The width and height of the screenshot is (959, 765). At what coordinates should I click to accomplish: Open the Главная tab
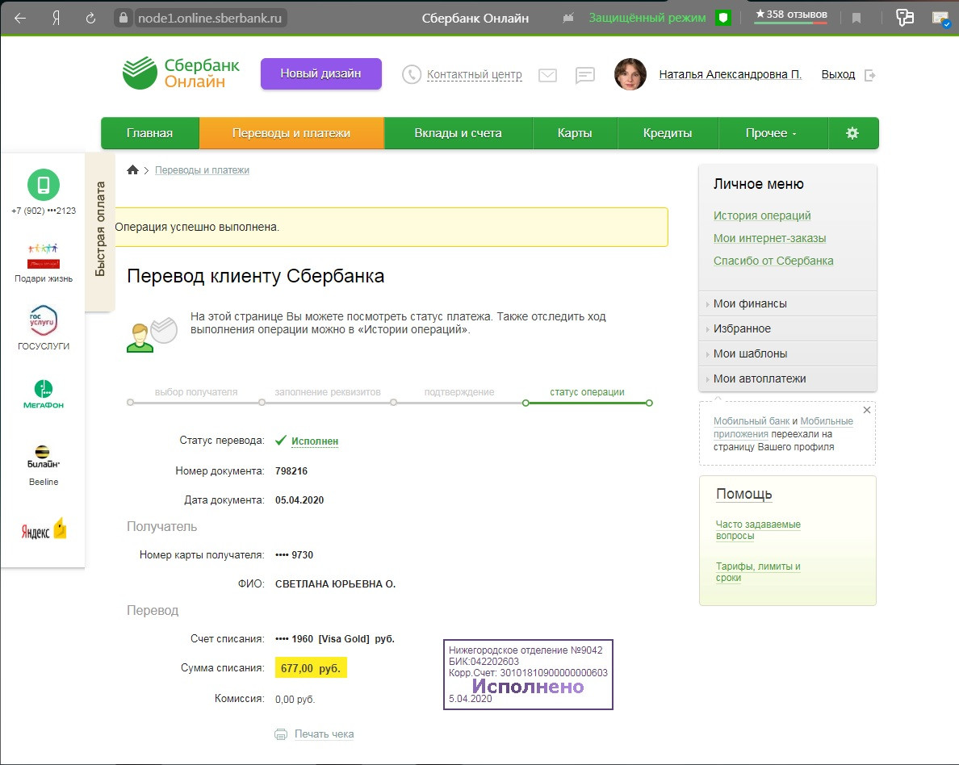(x=150, y=133)
